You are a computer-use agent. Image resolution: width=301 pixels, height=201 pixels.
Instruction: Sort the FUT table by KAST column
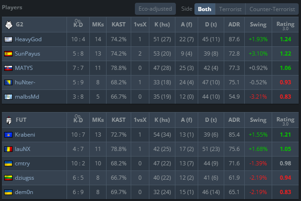[119, 119]
